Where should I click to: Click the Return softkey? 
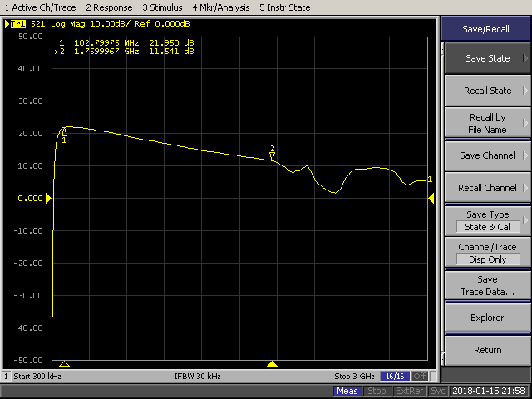[488, 350]
